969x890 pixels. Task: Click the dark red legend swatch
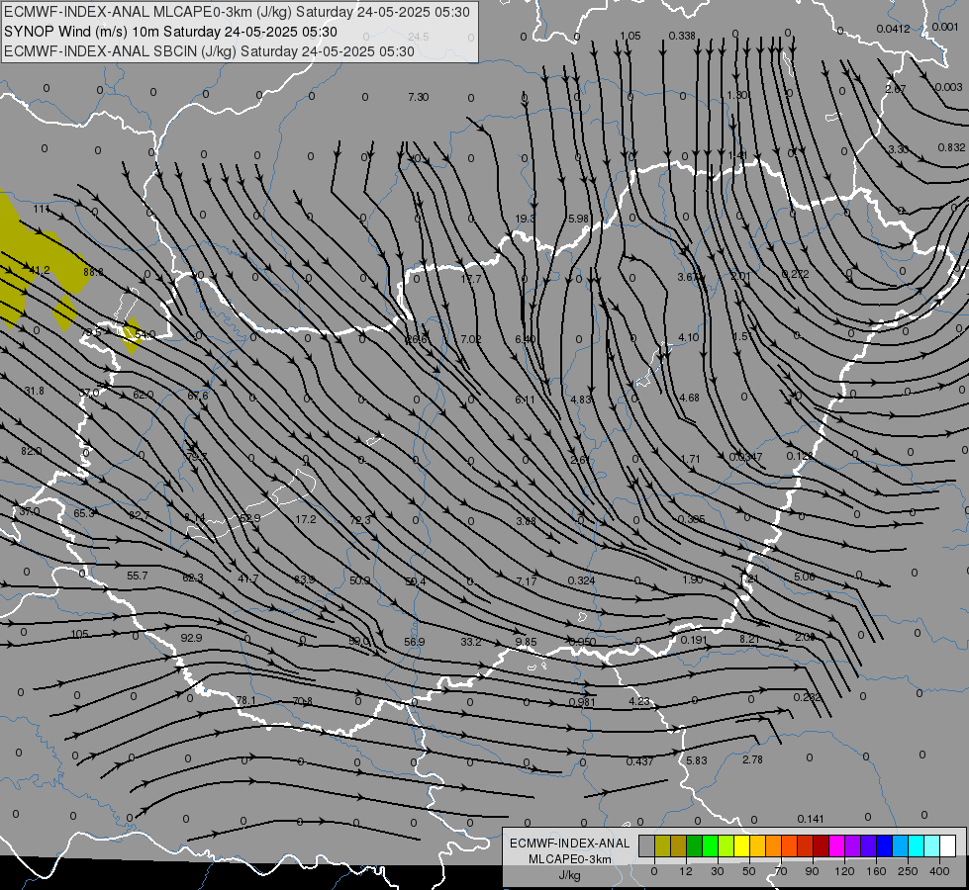822,846
